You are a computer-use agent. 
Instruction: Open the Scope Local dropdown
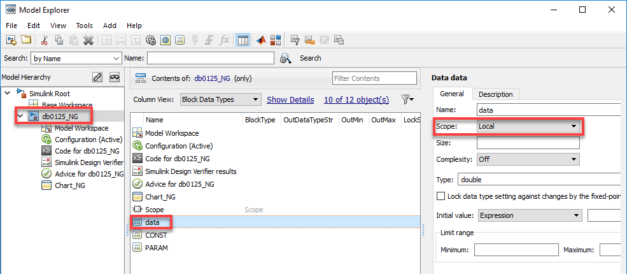coord(528,126)
